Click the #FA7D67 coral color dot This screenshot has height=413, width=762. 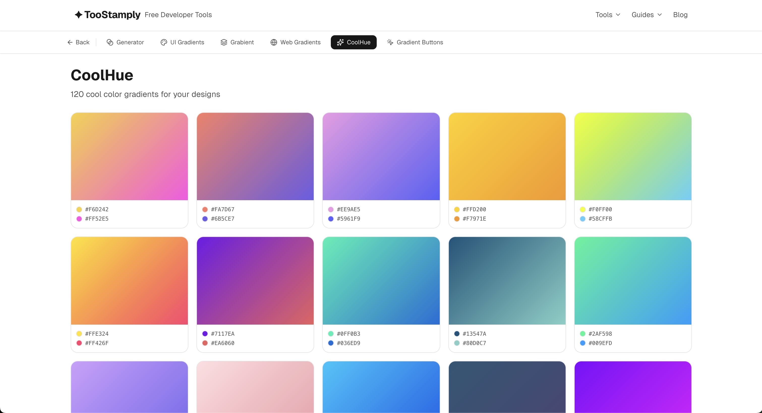[x=205, y=210]
